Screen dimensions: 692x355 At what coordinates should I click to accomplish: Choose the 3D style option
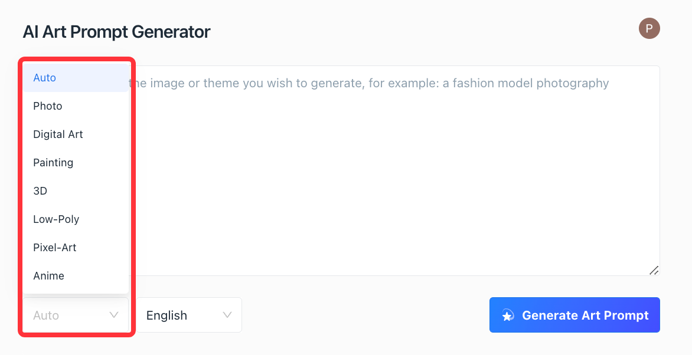click(x=76, y=190)
